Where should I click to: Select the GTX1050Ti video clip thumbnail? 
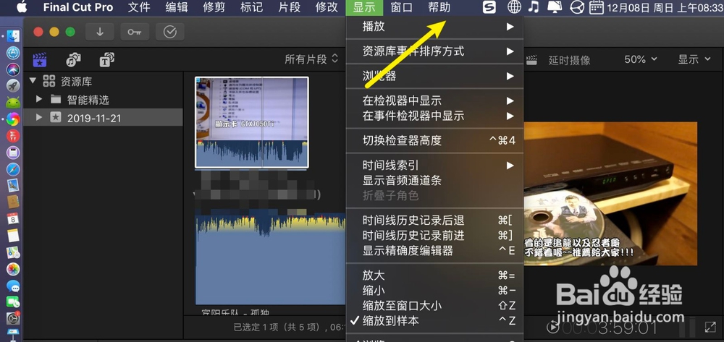click(x=252, y=122)
